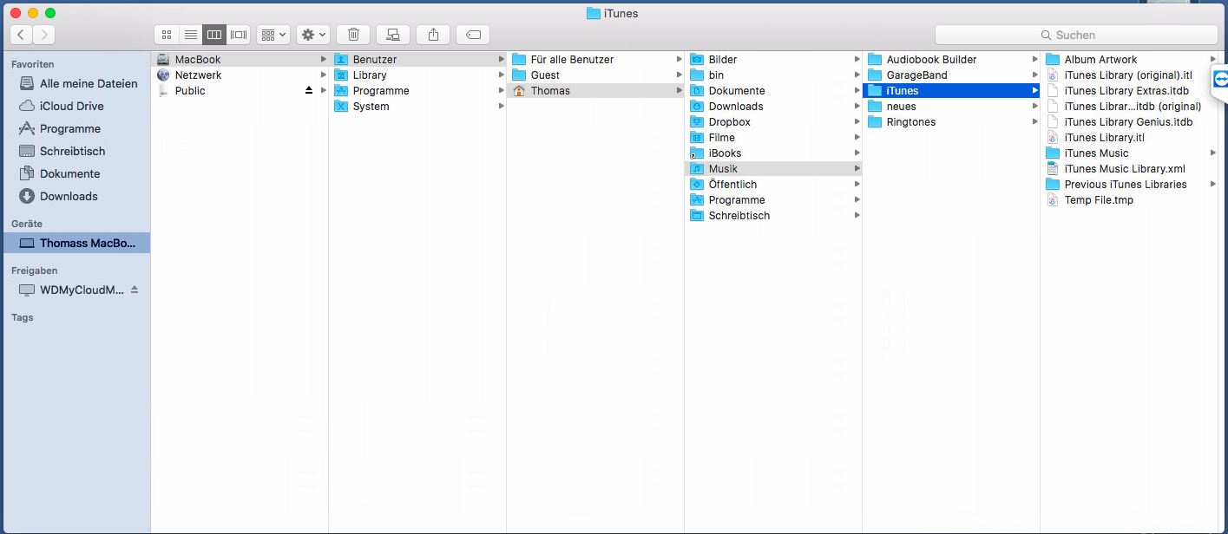Select the GarageBand folder

click(x=951, y=75)
